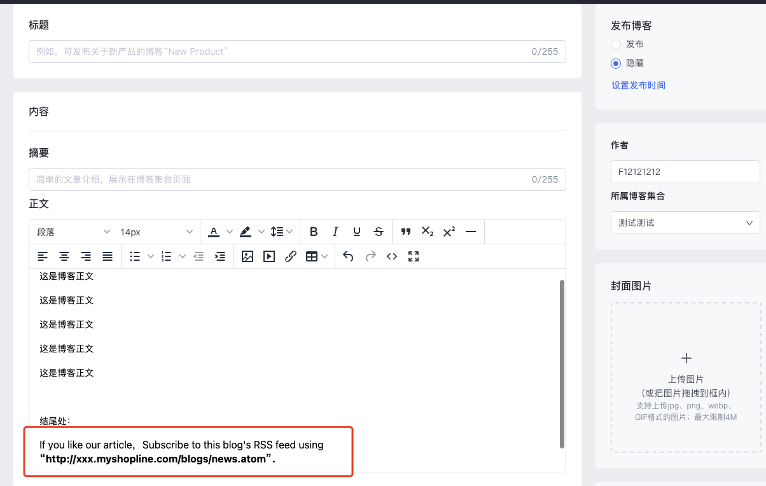
Task: Increase indent of paragraph
Action: coord(220,256)
